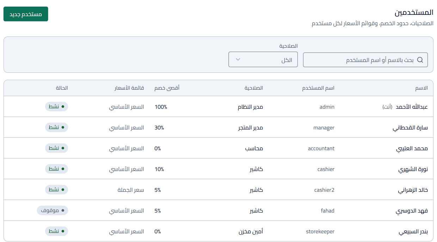Viewport: 437px width, 242px height.
Task: Click the نشط status badge for storekeeper
Action: click(x=56, y=231)
